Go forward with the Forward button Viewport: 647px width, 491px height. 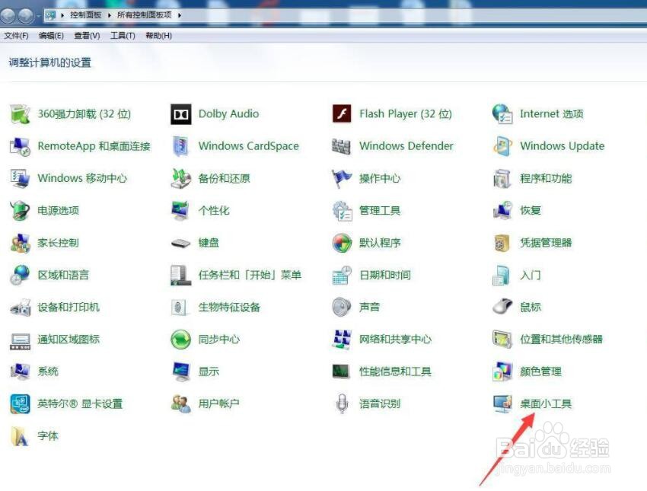click(26, 16)
